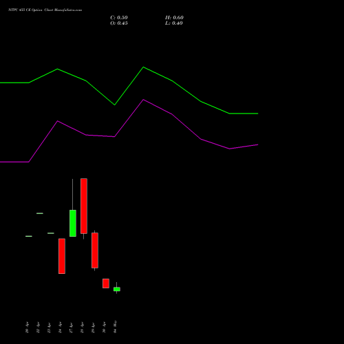Click the tall red candle for 28 Apr

84,206
